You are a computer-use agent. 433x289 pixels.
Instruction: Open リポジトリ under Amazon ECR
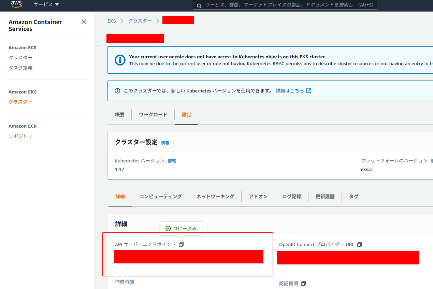(20, 136)
